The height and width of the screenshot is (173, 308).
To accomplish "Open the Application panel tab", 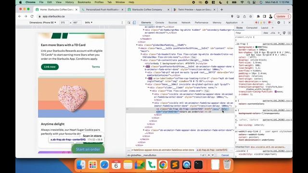I will point(231,23).
